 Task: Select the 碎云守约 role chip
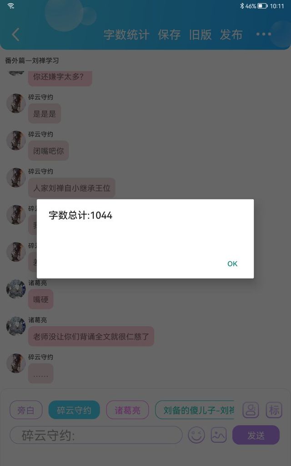tap(74, 410)
